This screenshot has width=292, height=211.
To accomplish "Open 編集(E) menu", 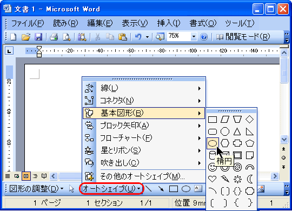I will point(100,23).
